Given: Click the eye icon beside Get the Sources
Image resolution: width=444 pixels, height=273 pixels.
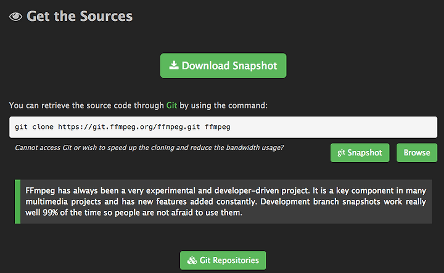Looking at the screenshot, I should pos(15,17).
